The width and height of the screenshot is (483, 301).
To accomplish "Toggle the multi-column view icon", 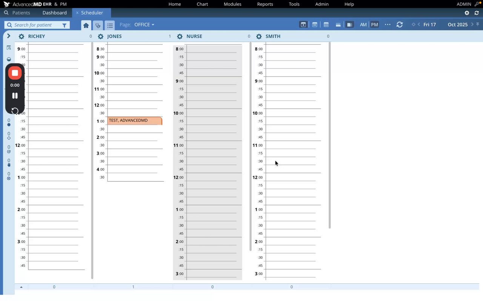I will [350, 25].
